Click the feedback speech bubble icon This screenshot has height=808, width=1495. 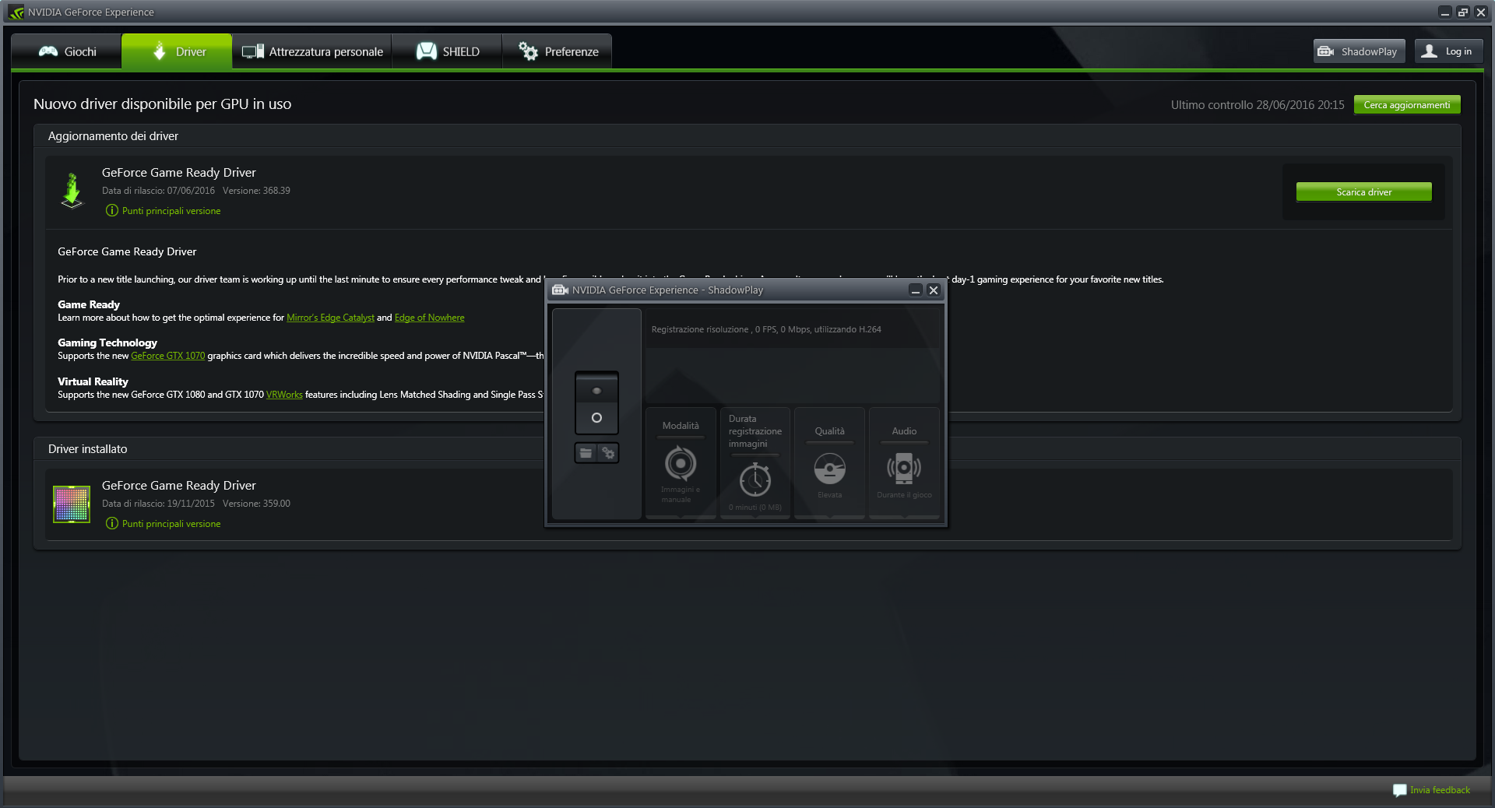1399,790
